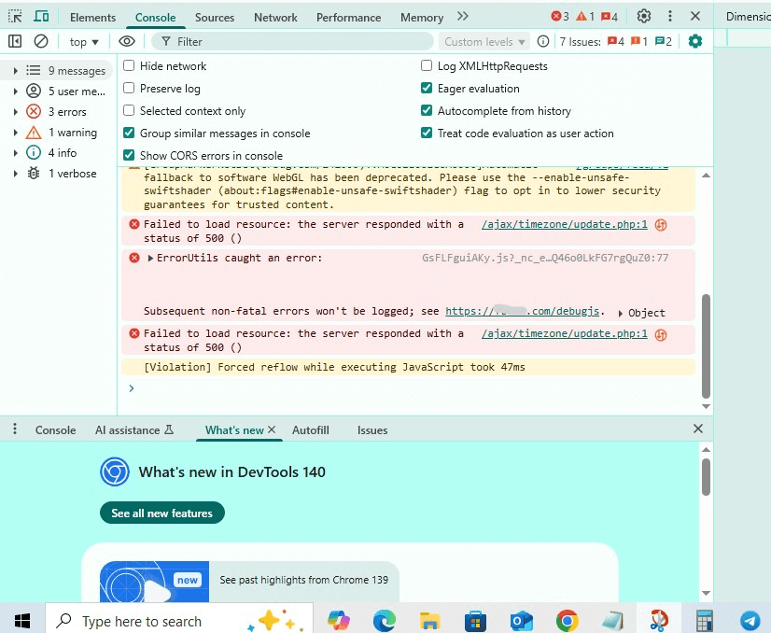Open the Custom levels dropdown
771x633 pixels.
pyautogui.click(x=484, y=42)
